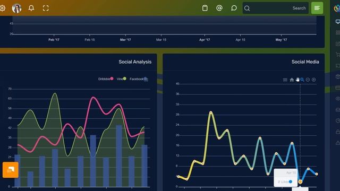The height and width of the screenshot is (191, 340).
Task: Open the @ mentions icon
Action: [x=219, y=8]
